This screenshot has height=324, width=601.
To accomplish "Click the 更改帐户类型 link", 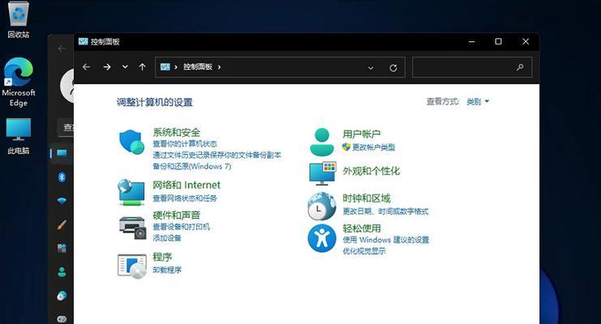I will click(x=373, y=147).
